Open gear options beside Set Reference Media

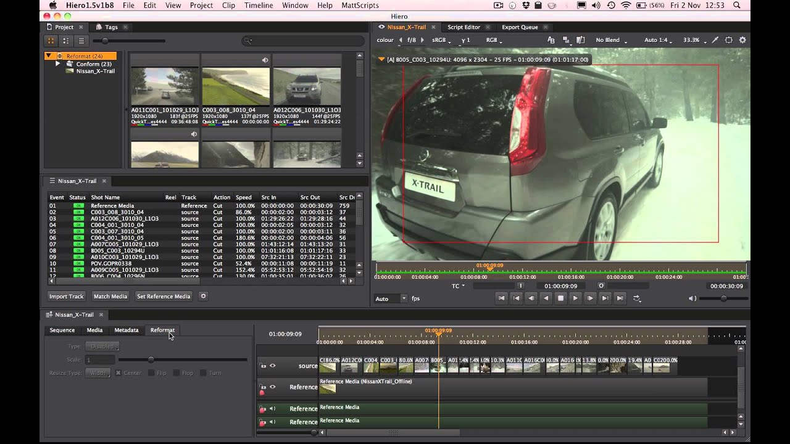(203, 296)
